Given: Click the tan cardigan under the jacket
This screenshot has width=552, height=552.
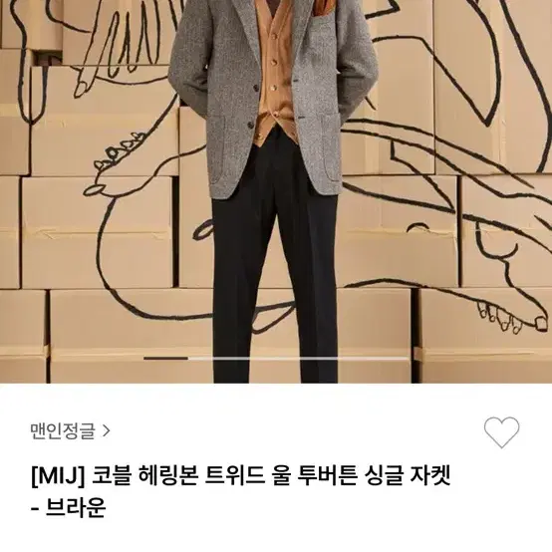Looking at the screenshot, I should (x=273, y=71).
